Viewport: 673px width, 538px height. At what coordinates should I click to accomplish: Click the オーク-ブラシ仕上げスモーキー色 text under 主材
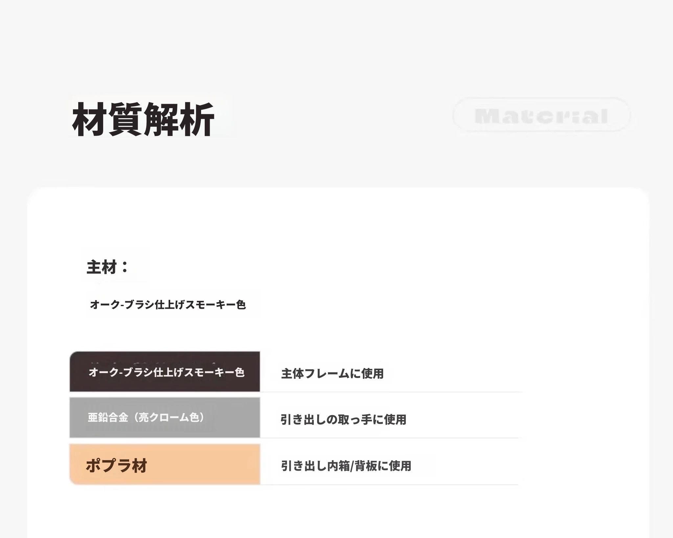click(x=168, y=304)
